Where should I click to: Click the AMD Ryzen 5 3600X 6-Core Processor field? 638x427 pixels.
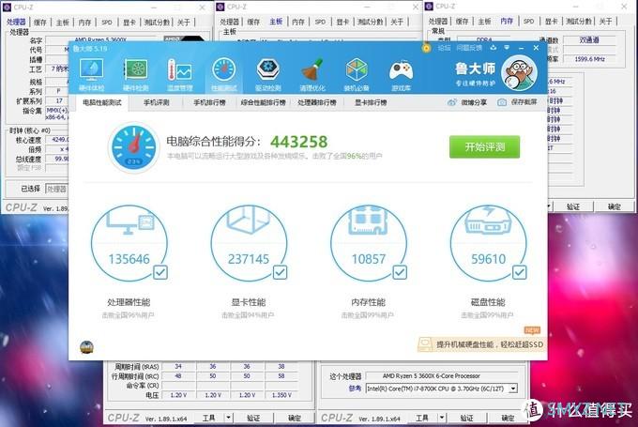442,376
